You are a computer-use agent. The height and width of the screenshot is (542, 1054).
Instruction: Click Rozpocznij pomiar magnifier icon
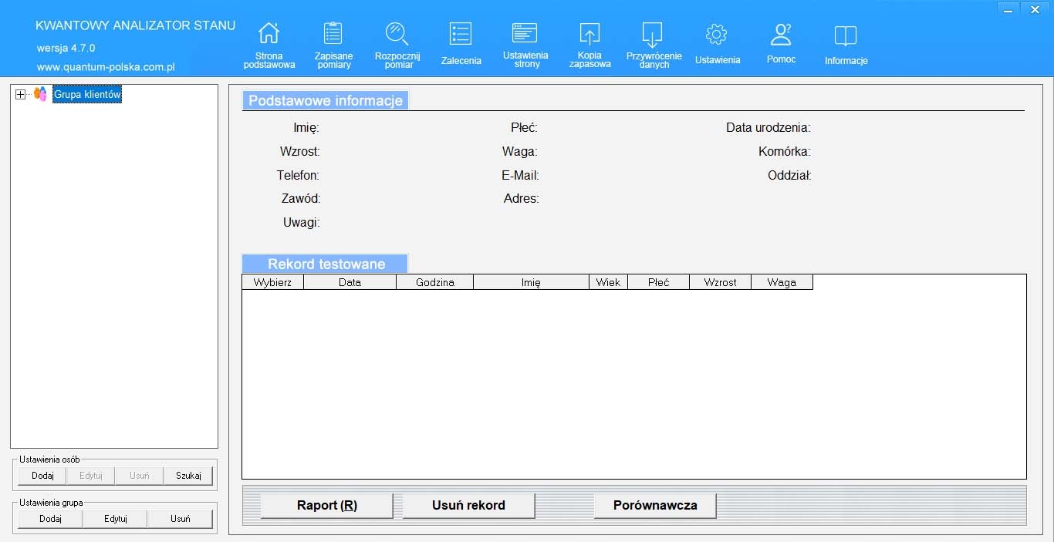(397, 34)
